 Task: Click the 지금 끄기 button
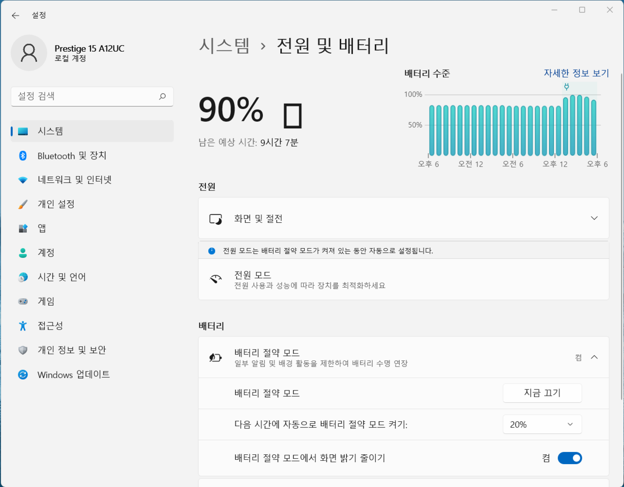coord(542,393)
